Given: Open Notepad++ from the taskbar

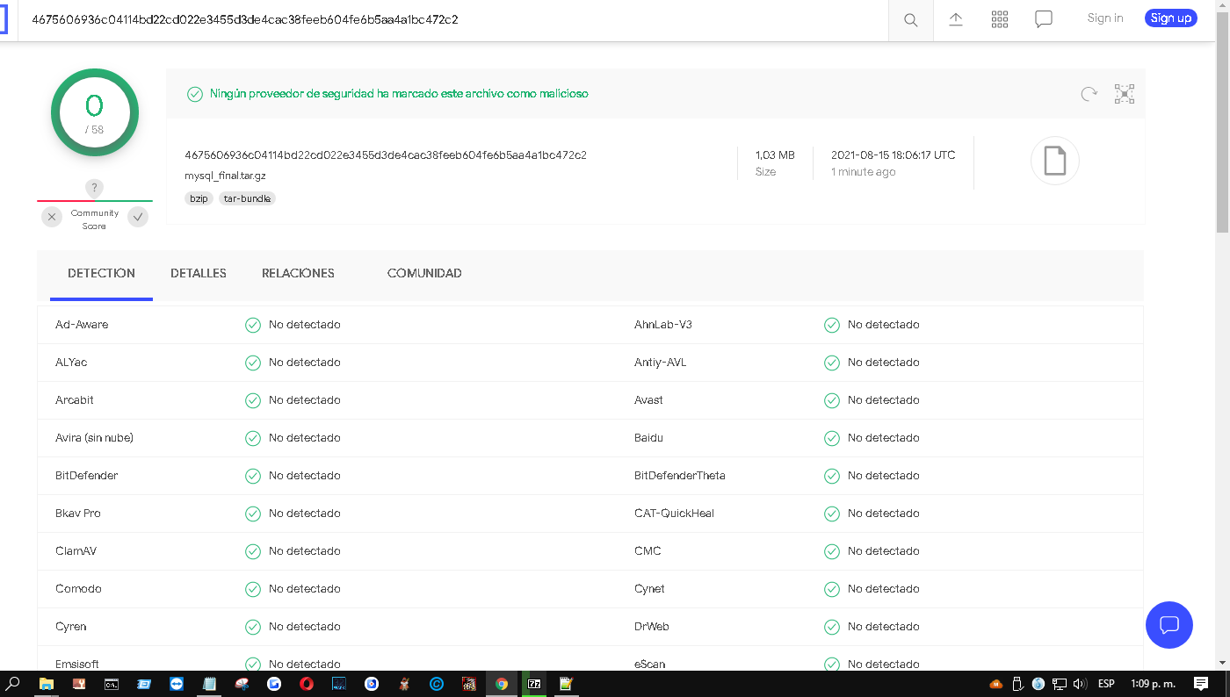Looking at the screenshot, I should tap(567, 684).
